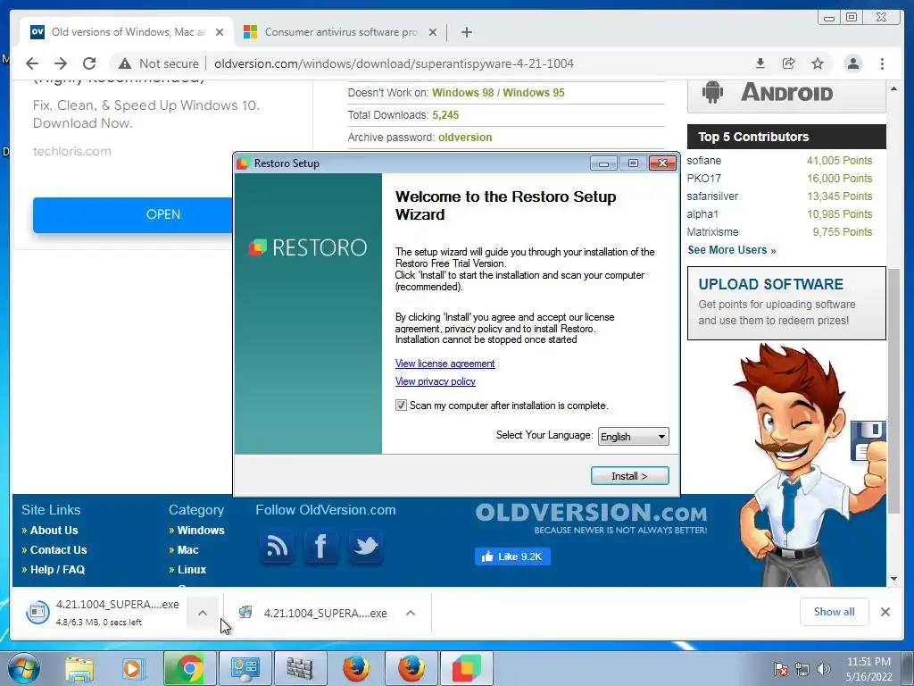Bookmark this page with star icon
Screen dimensions: 914x686
(818, 63)
